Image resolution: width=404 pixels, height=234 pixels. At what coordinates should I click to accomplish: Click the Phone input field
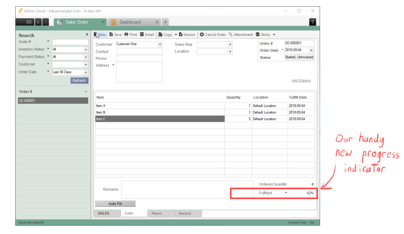(139, 58)
